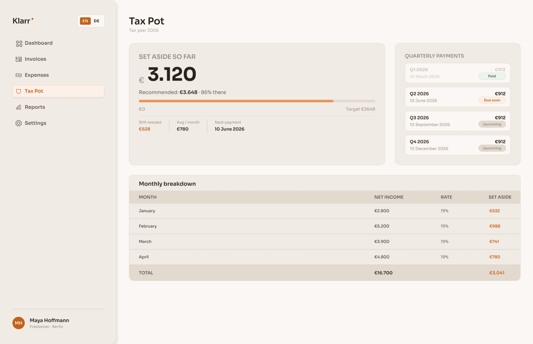Open the Dashboard menu item
The width and height of the screenshot is (533, 344).
pos(58,43)
